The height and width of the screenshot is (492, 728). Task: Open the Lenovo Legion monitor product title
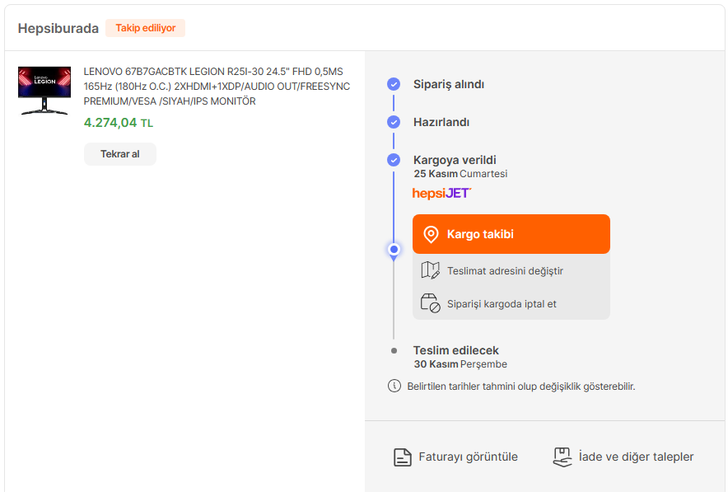coord(217,87)
